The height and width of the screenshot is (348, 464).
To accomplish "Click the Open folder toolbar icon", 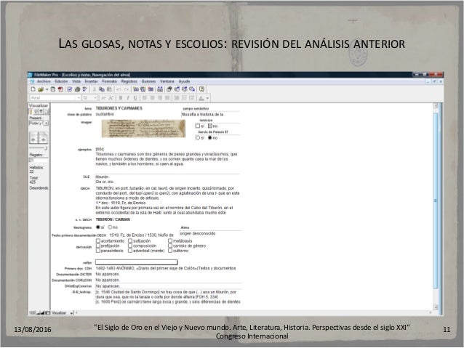I will click(x=41, y=89).
